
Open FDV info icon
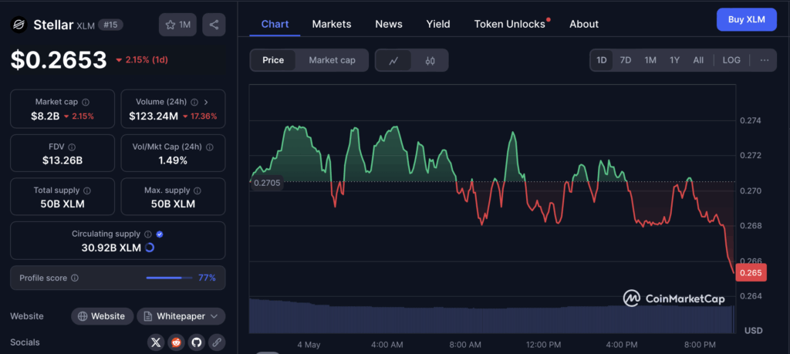(72, 147)
